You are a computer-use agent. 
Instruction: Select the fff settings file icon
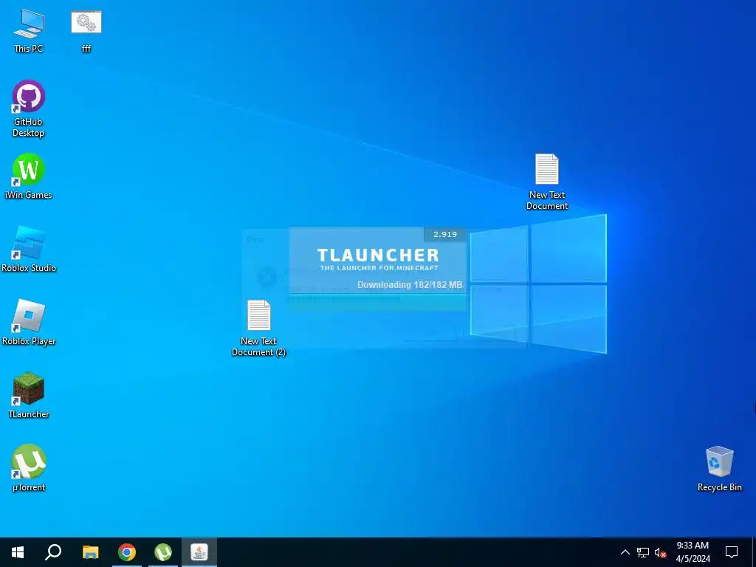pos(86,31)
